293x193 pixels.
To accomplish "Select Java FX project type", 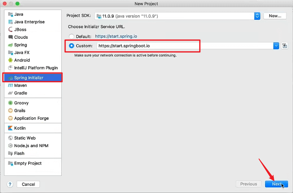I will tap(33, 52).
